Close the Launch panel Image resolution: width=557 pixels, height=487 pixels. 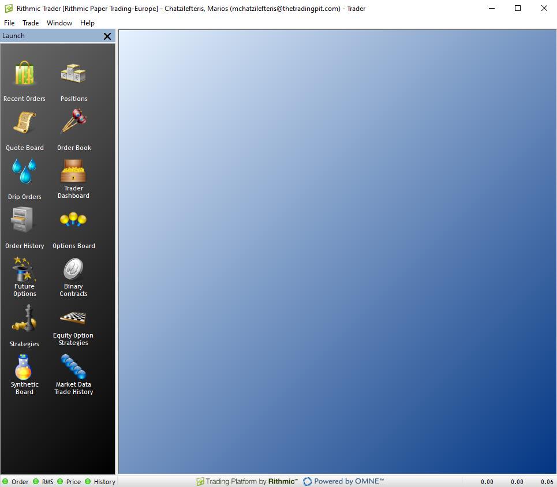[x=107, y=36]
